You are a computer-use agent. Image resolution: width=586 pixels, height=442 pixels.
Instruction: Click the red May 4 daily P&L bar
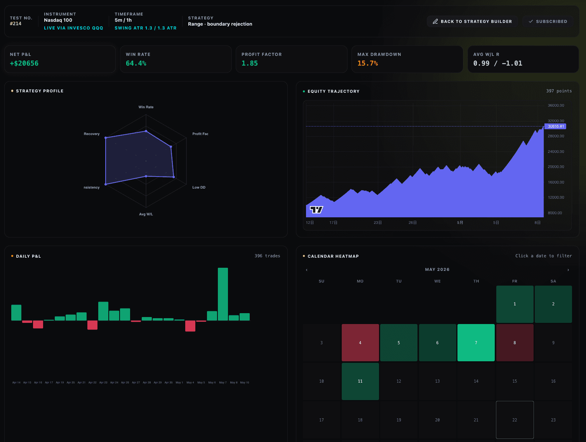(190, 326)
